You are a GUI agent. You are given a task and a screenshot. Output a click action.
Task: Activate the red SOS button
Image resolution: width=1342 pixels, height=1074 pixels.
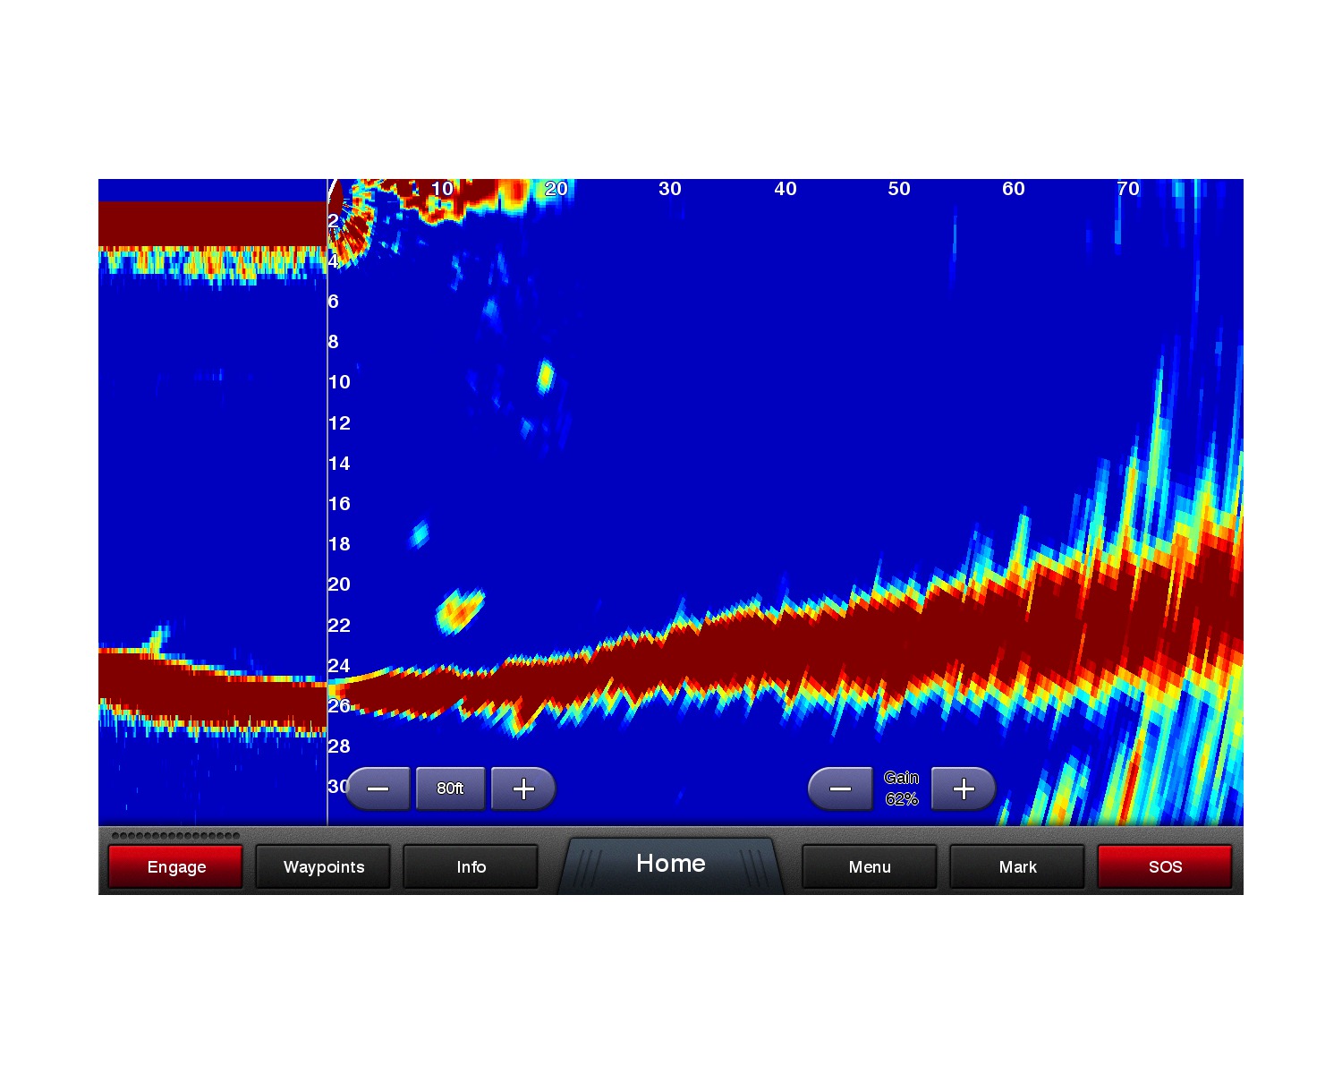point(1164,866)
